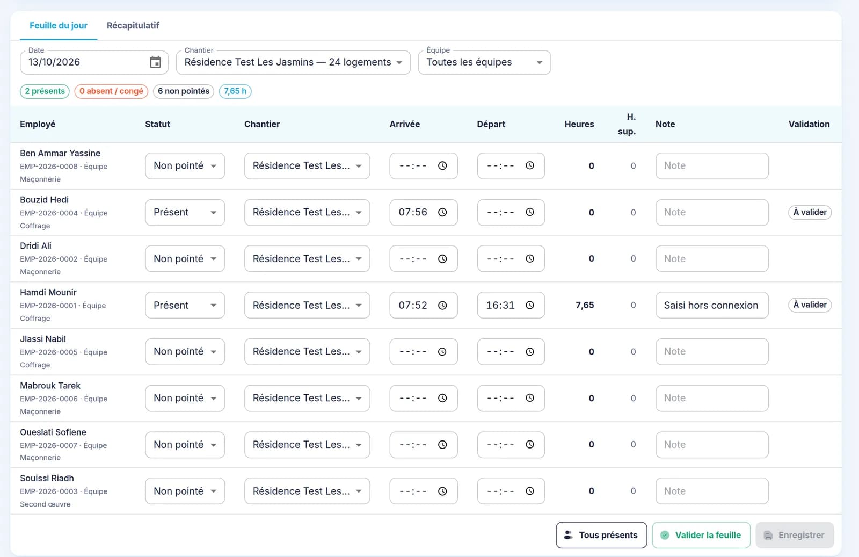
Task: Open the calendar picker icon in Date field
Action: [155, 62]
